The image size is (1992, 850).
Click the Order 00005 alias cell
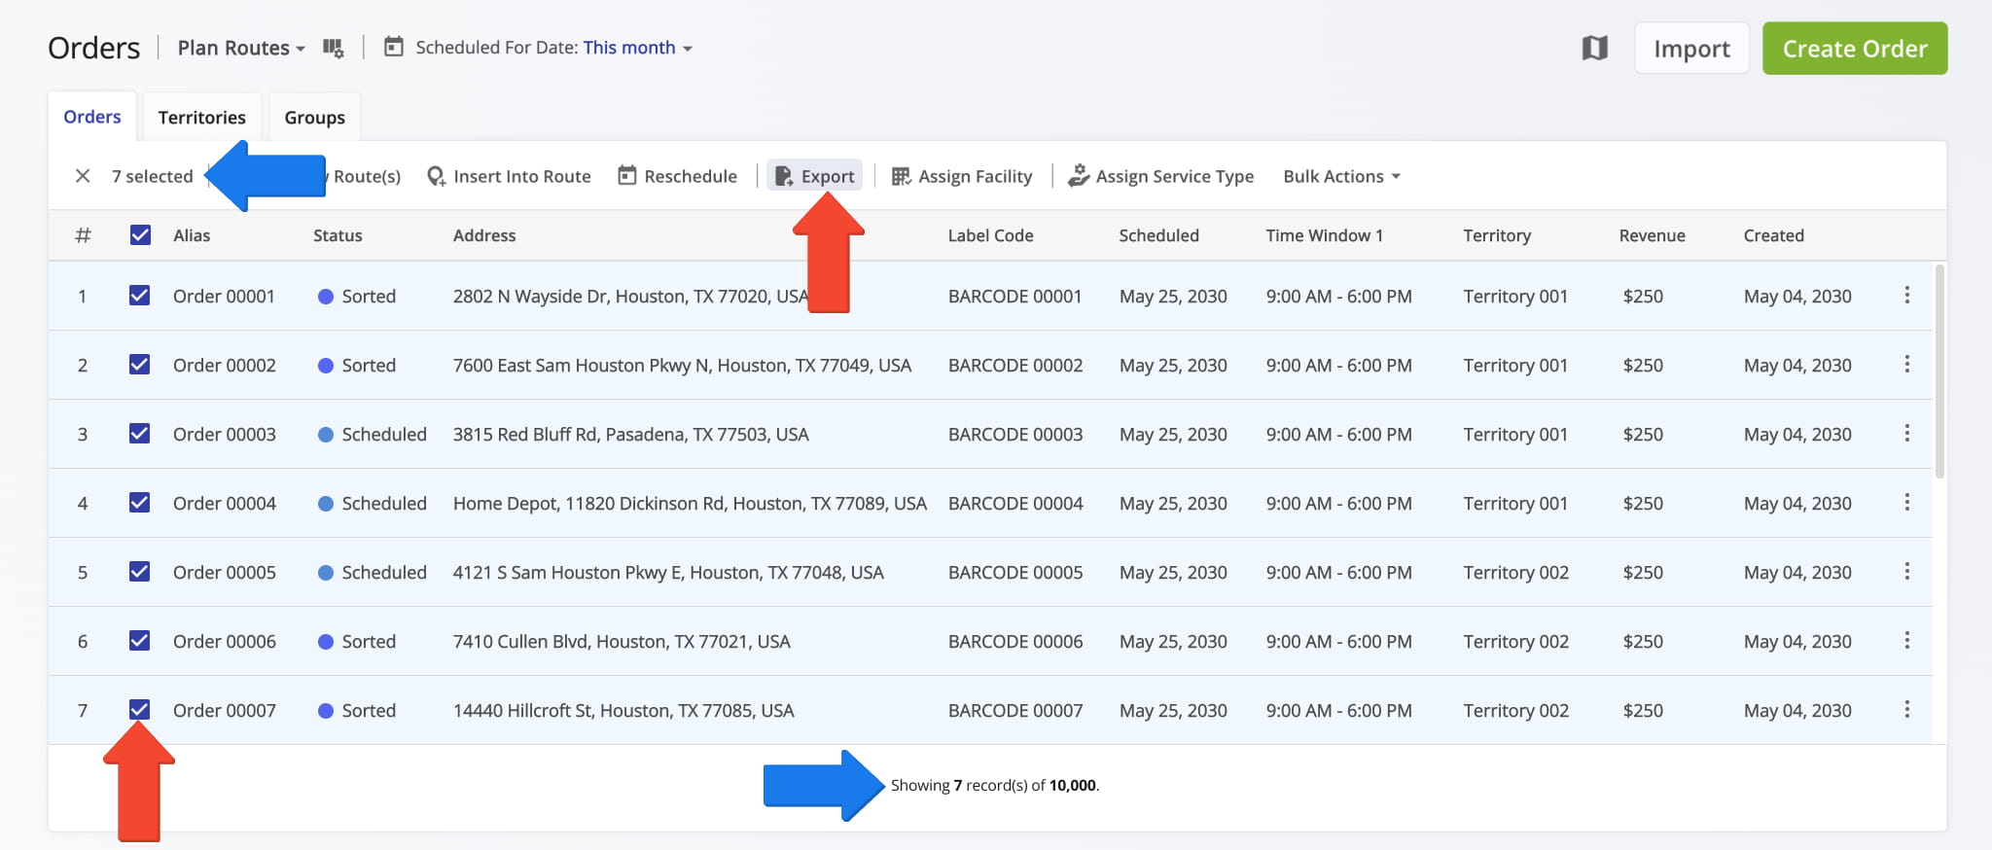[x=225, y=572]
